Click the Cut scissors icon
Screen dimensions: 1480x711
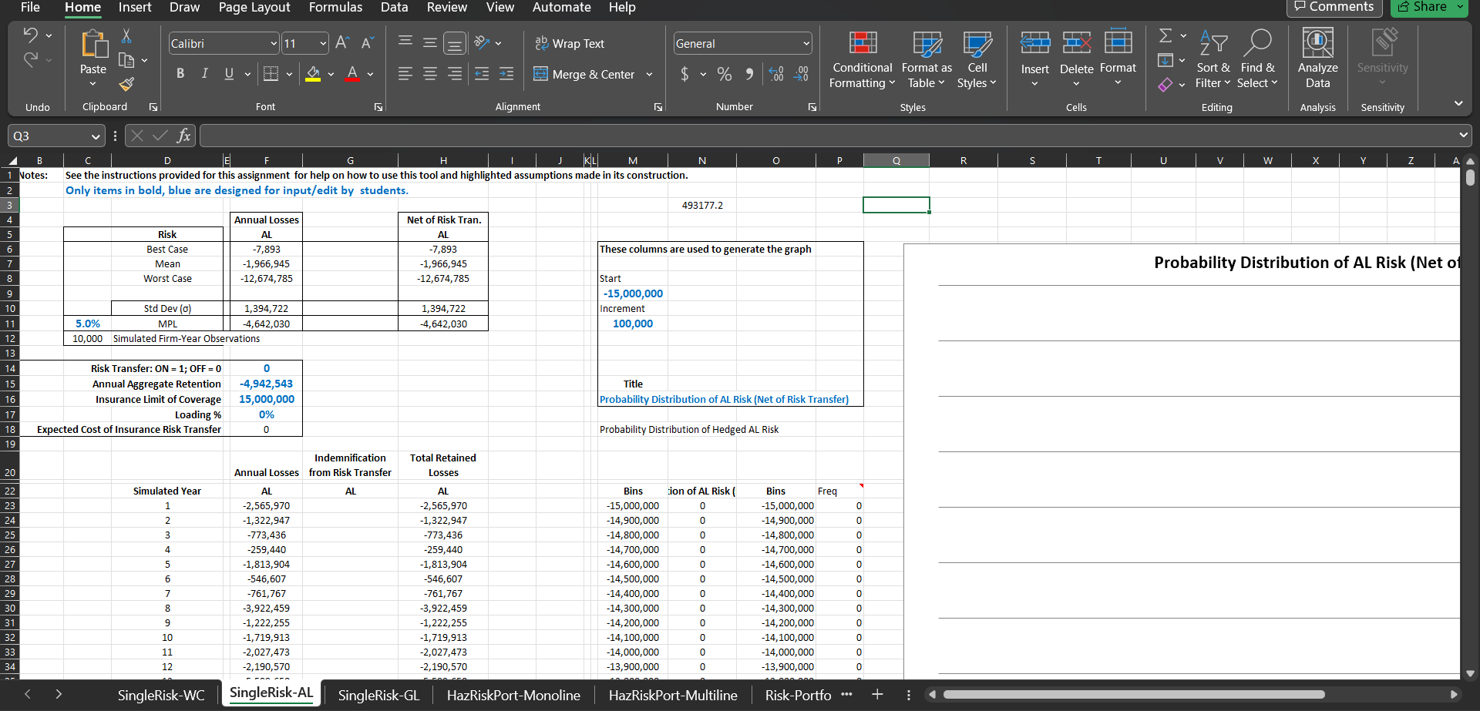coord(126,36)
